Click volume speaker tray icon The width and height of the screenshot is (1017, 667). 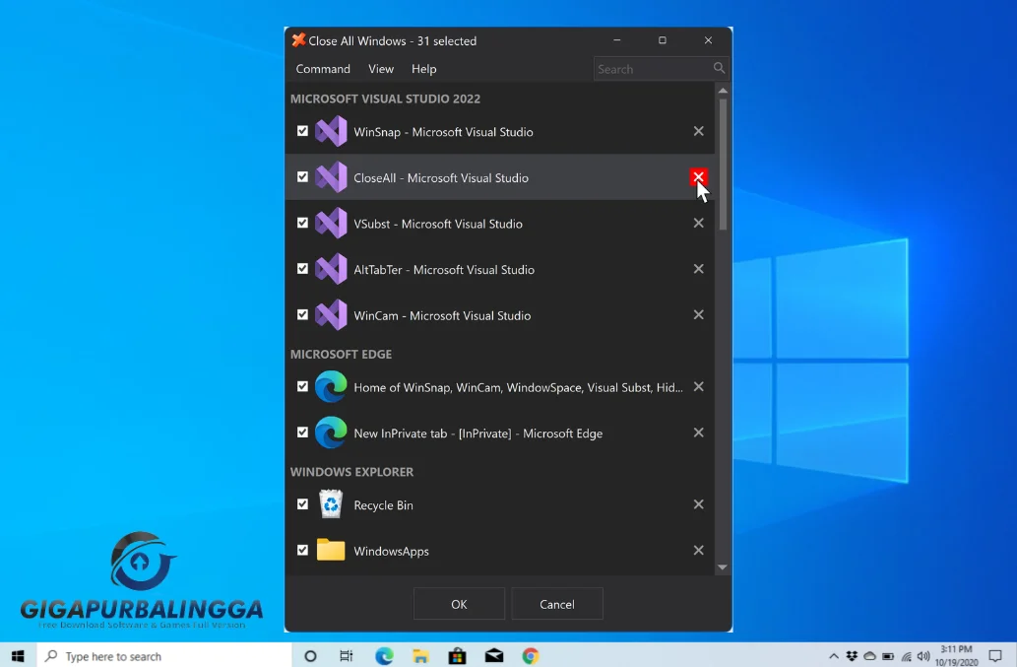tap(922, 656)
